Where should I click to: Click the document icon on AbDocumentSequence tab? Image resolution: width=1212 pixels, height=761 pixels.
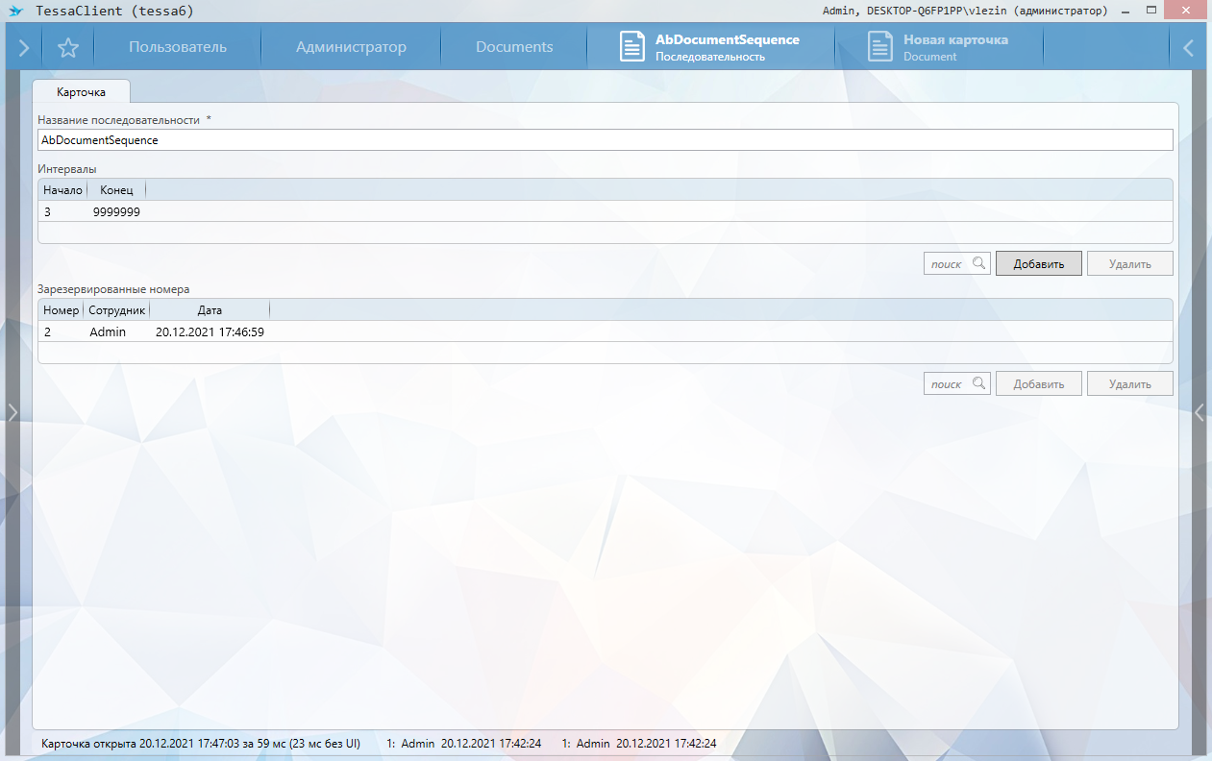point(631,47)
